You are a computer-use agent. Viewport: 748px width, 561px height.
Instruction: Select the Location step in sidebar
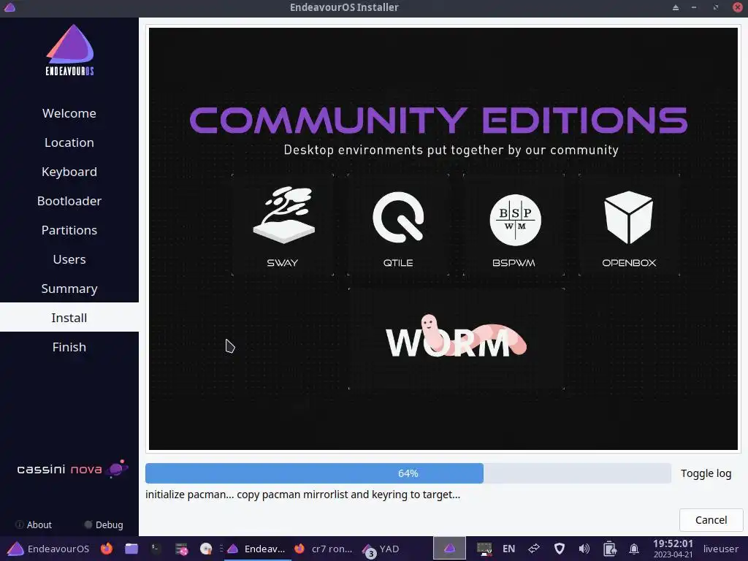click(69, 142)
